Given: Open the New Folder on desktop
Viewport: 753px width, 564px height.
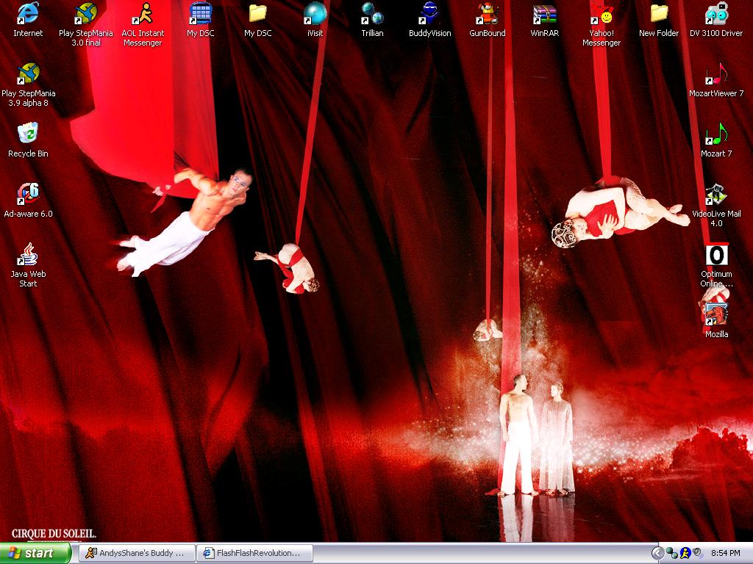Looking at the screenshot, I should [659, 13].
